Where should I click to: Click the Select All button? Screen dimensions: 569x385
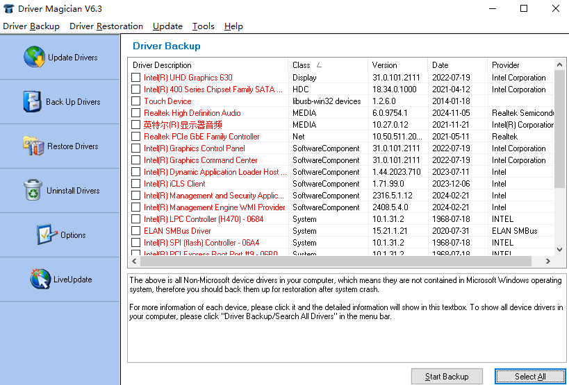530,376
